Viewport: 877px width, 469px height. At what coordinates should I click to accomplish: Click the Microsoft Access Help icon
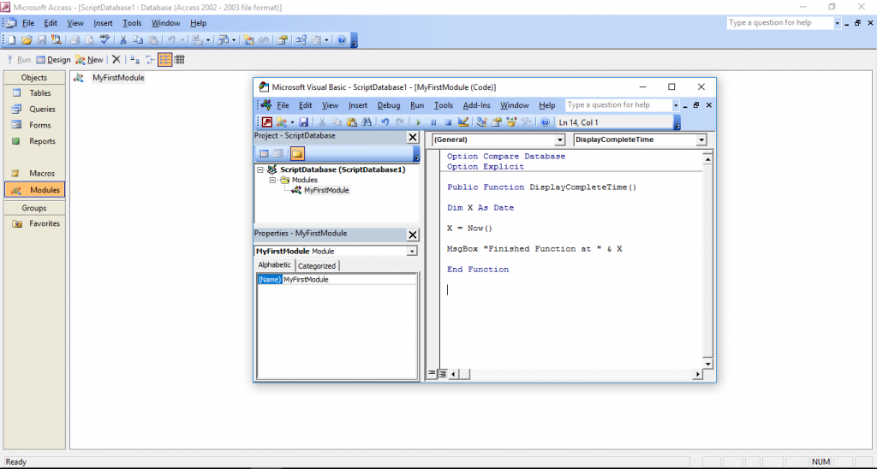[x=341, y=39]
